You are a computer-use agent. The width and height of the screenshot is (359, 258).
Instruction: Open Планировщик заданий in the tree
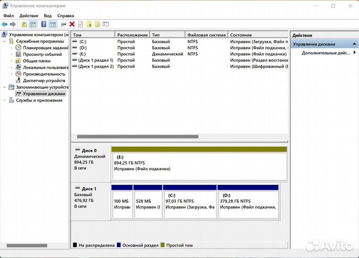coord(45,48)
